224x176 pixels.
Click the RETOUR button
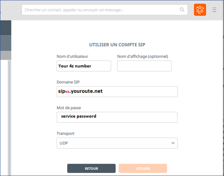91,169
